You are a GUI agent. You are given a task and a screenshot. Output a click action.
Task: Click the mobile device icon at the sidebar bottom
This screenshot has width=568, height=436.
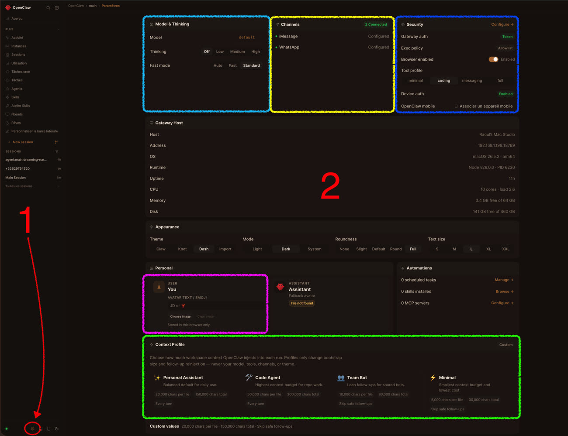48,429
